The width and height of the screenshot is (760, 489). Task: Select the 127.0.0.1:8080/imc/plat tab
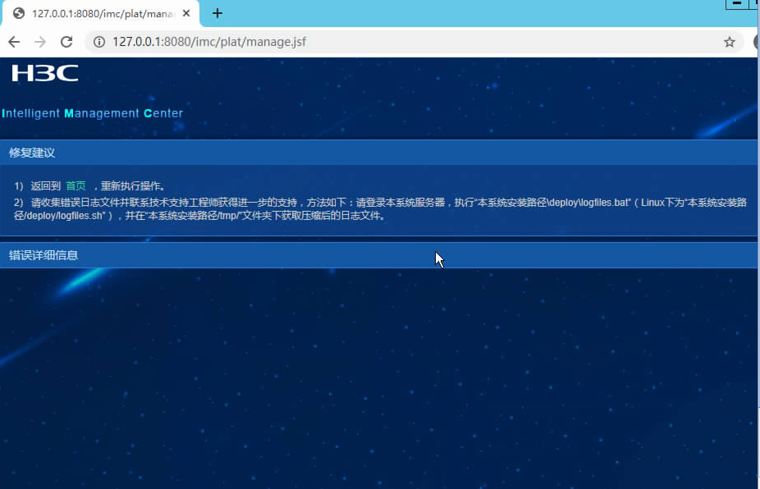click(101, 14)
